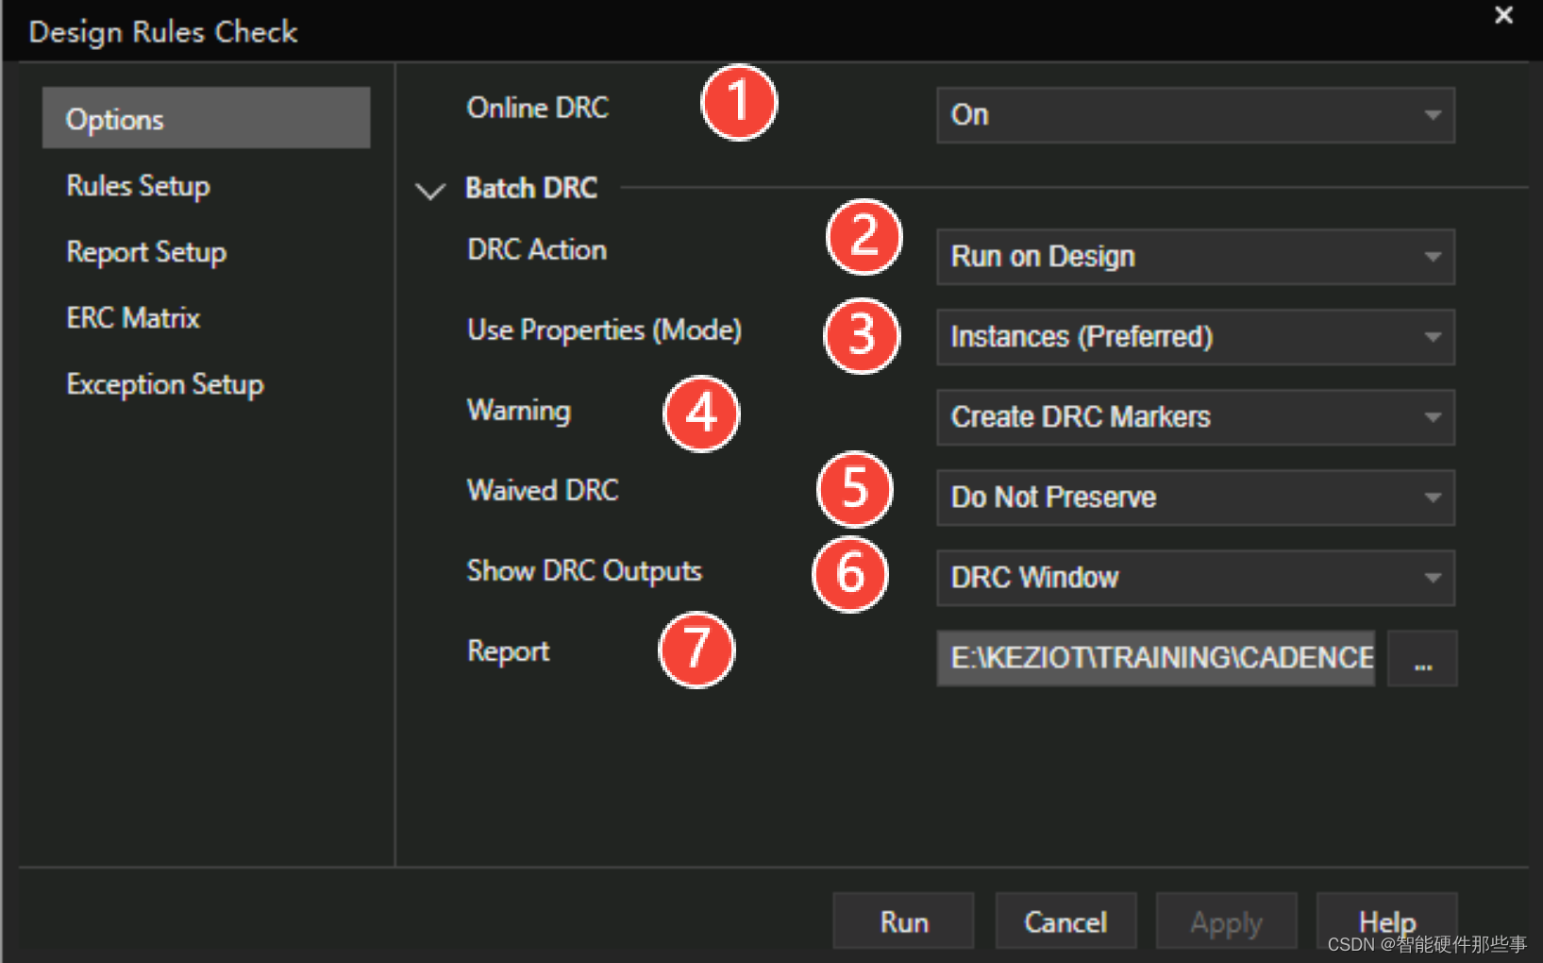This screenshot has height=963, width=1543.
Task: Click the Cancel button
Action: [1065, 921]
